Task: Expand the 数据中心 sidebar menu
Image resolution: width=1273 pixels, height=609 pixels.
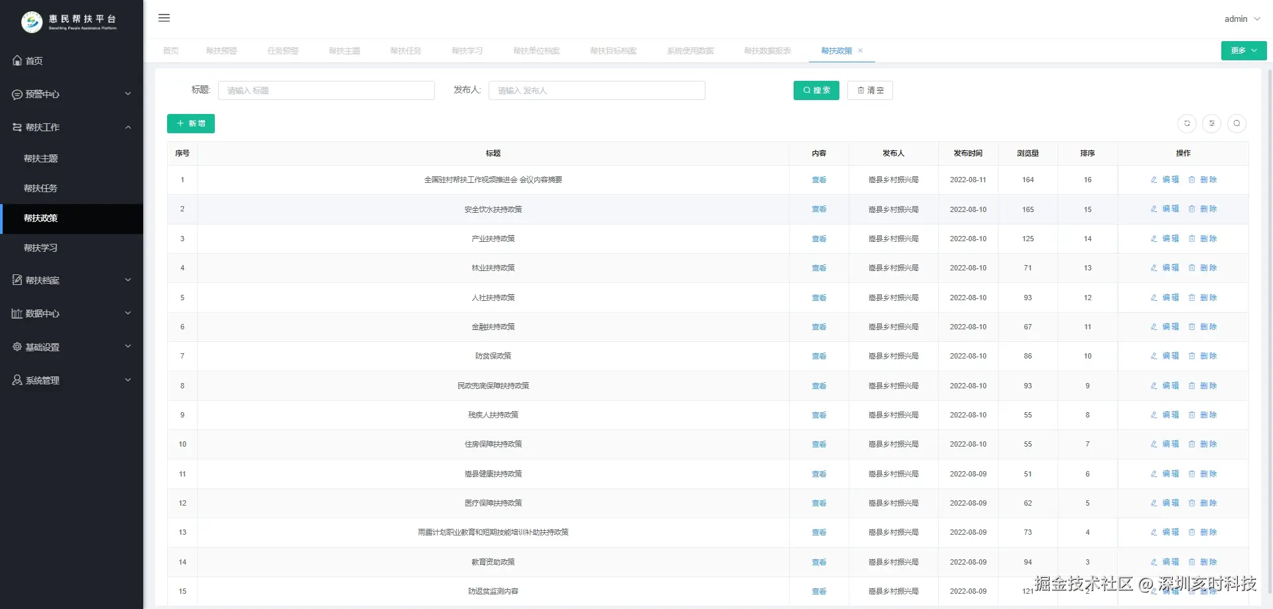Action: click(x=72, y=313)
